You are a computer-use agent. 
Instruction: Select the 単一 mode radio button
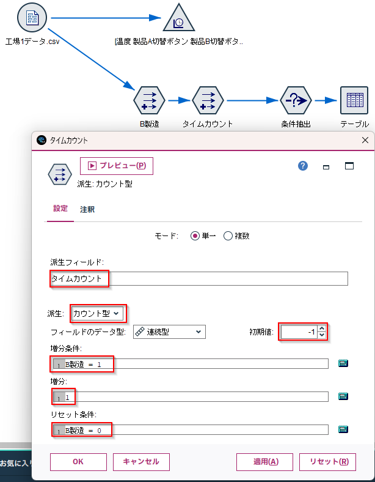tap(195, 236)
